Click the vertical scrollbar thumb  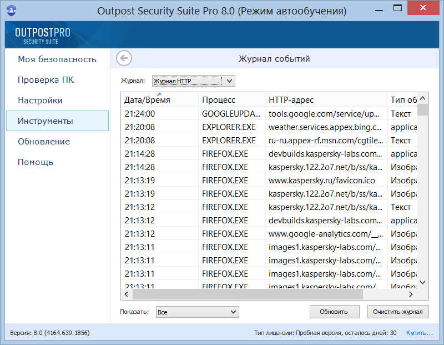tap(423, 109)
